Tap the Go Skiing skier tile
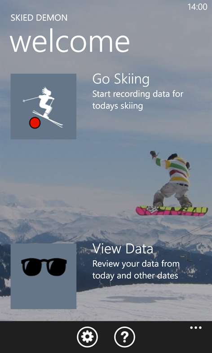Viewport: 212px width, 353px height. 43,106
